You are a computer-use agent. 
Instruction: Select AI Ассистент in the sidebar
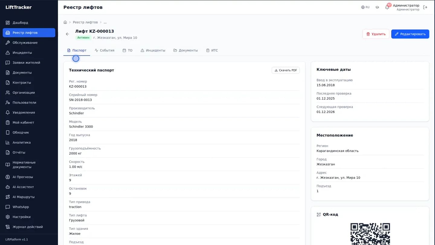[29, 187]
